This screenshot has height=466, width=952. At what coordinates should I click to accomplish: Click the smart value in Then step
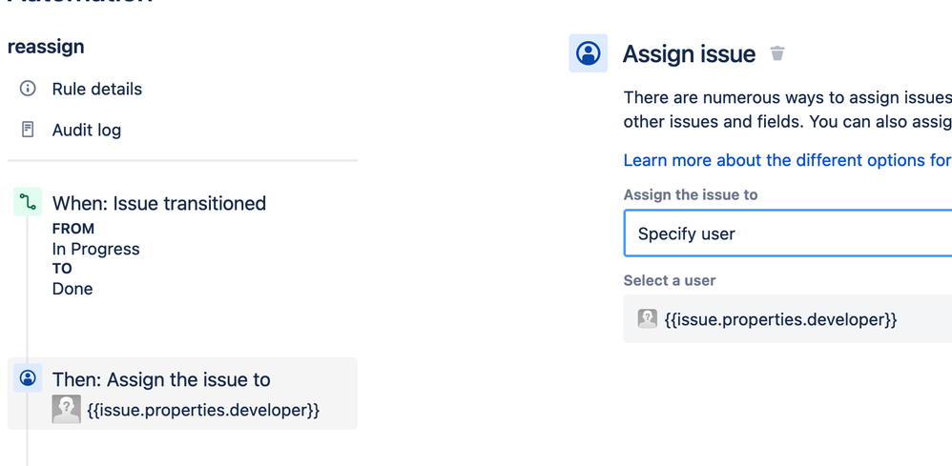tap(203, 410)
